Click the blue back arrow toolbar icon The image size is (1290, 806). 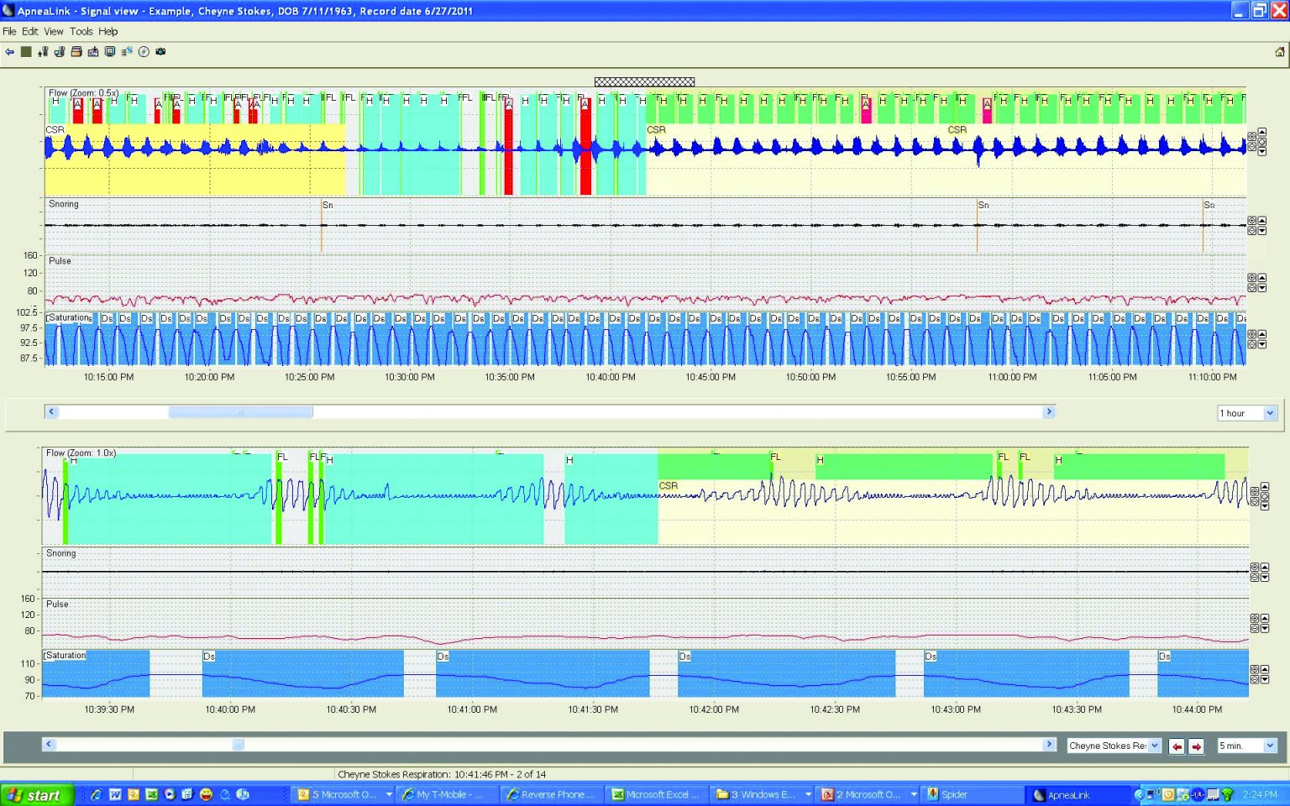9,52
